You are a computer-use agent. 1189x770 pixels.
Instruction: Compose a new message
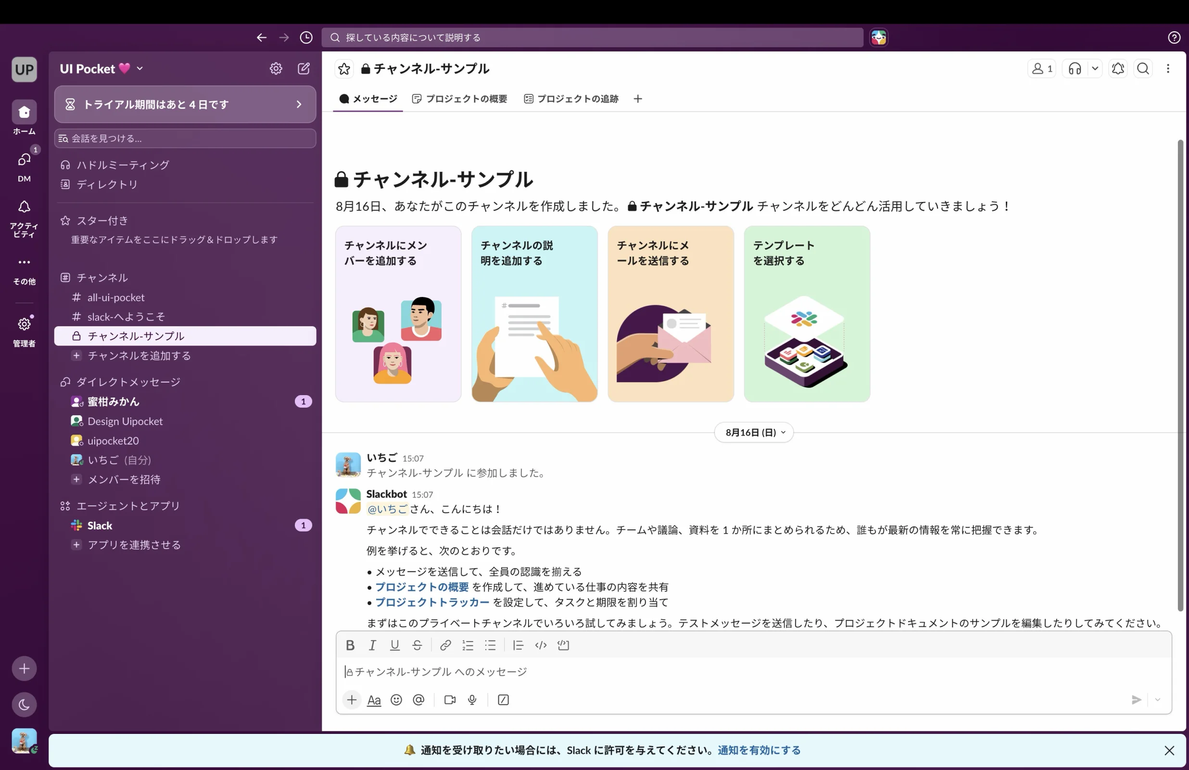(x=304, y=68)
